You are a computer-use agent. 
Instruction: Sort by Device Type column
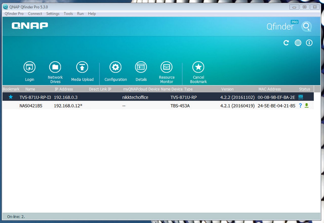pyautogui.click(x=182, y=89)
